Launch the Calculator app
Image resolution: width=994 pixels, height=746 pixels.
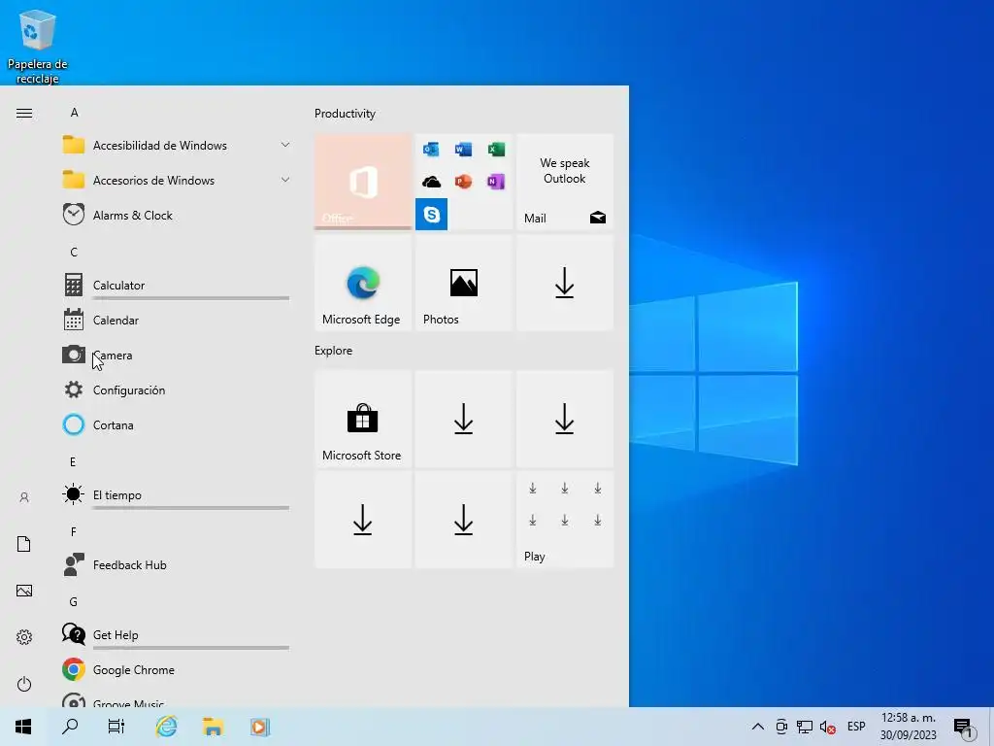tap(177, 285)
